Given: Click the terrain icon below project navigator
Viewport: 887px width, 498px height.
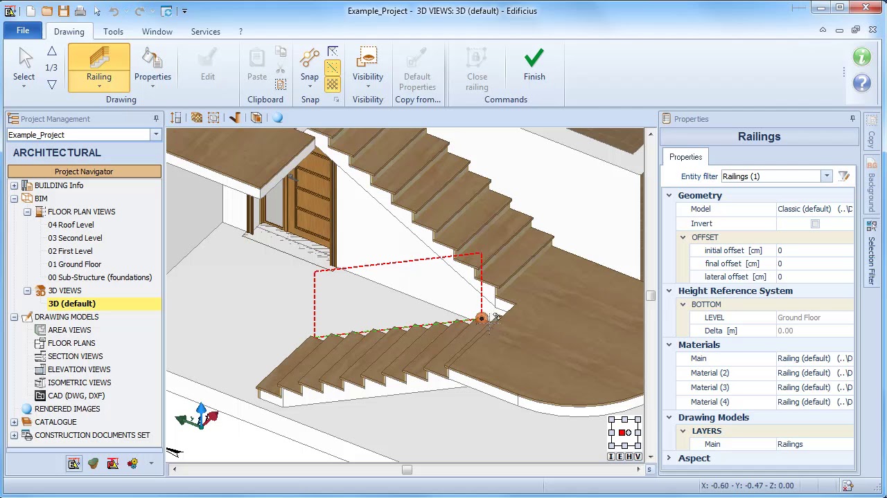Looking at the screenshot, I should 94,463.
